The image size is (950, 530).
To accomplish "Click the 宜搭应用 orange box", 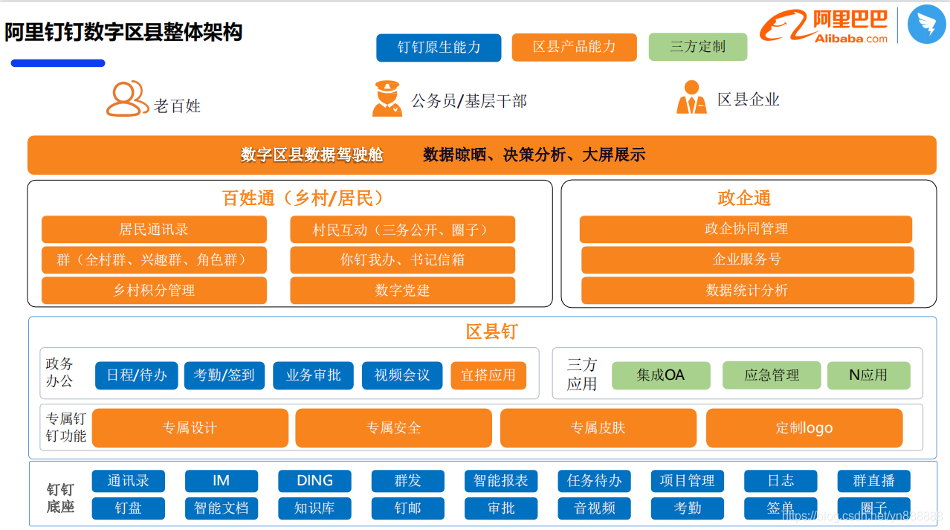I will click(x=488, y=375).
